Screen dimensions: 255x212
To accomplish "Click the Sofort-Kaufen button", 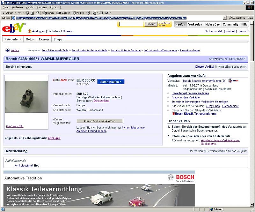I will [111, 82].
